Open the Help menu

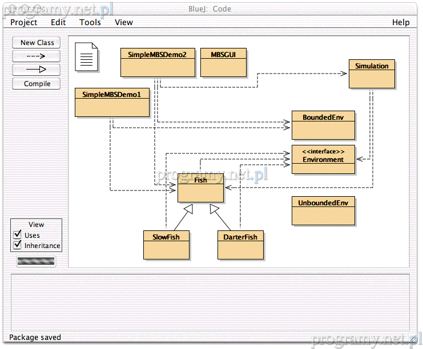401,22
